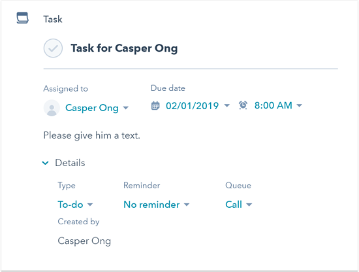Collapse the Details section chevron
The width and height of the screenshot is (359, 272).
tap(45, 163)
